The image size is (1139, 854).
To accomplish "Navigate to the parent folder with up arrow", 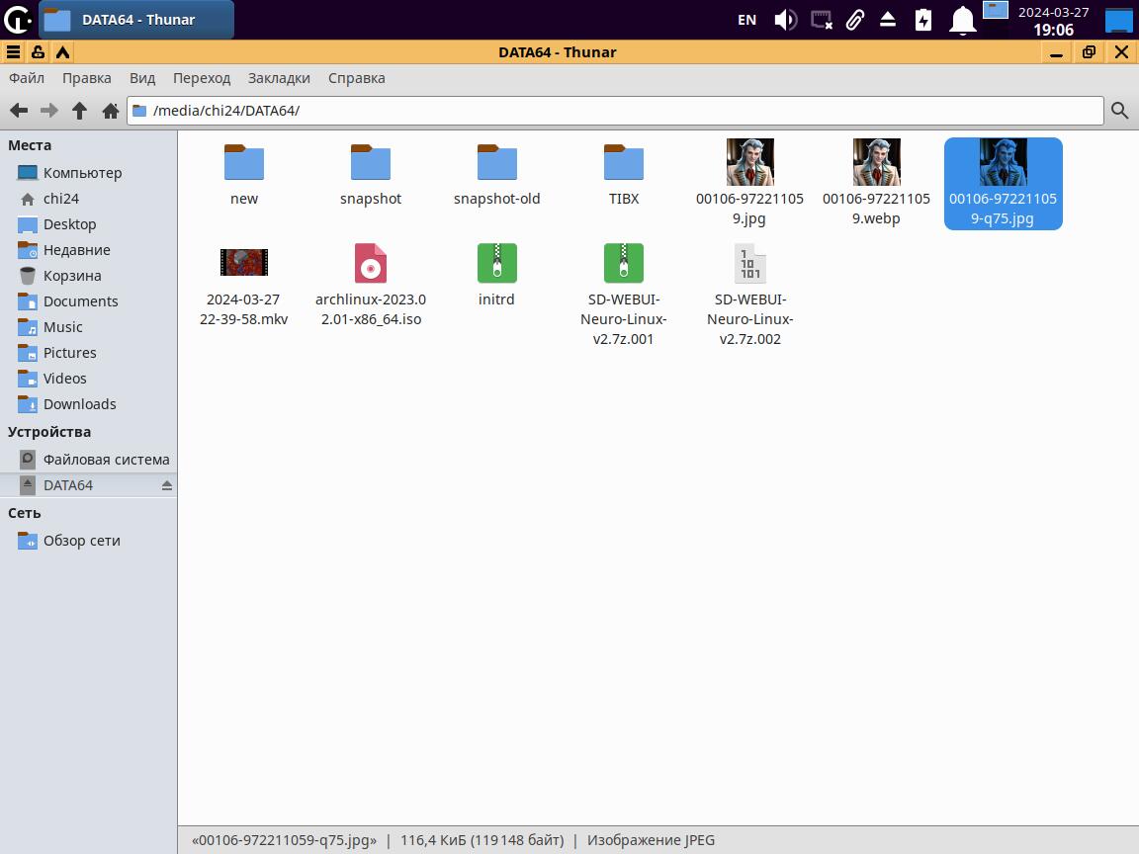I will click(80, 111).
